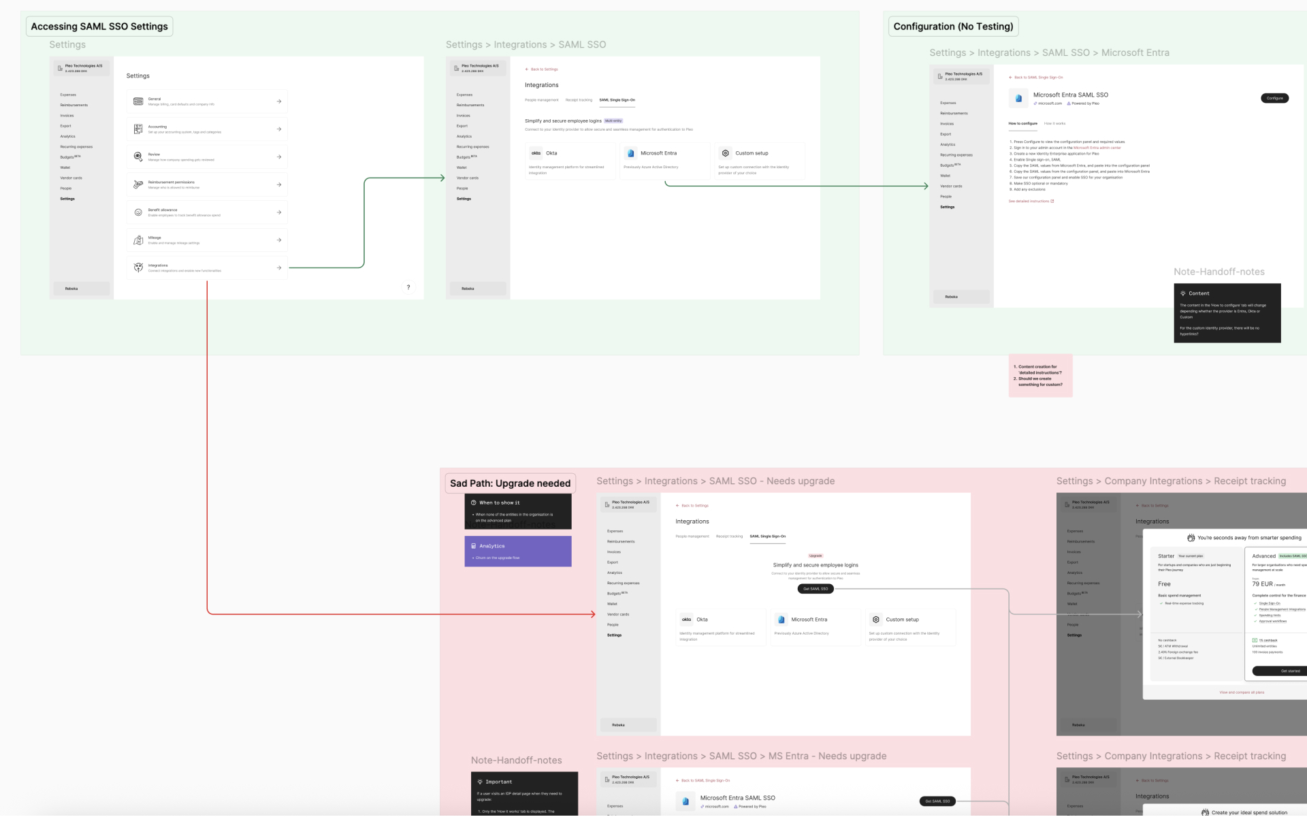This screenshot has width=1307, height=817.
Task: Click the Integrations row icon in Settings
Action: (x=138, y=268)
